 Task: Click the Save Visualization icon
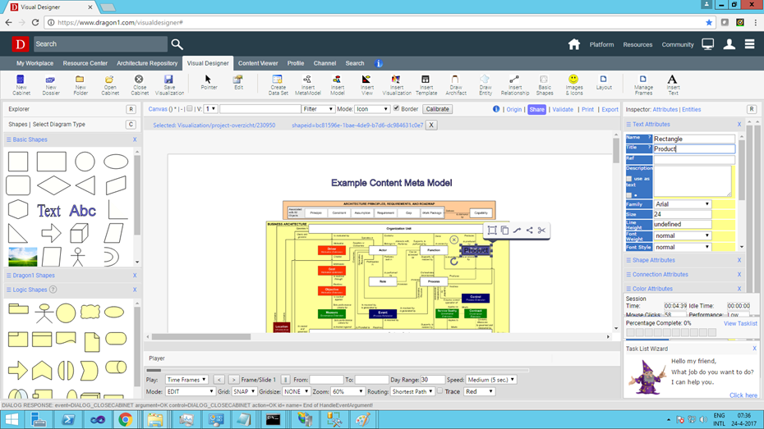click(x=169, y=84)
